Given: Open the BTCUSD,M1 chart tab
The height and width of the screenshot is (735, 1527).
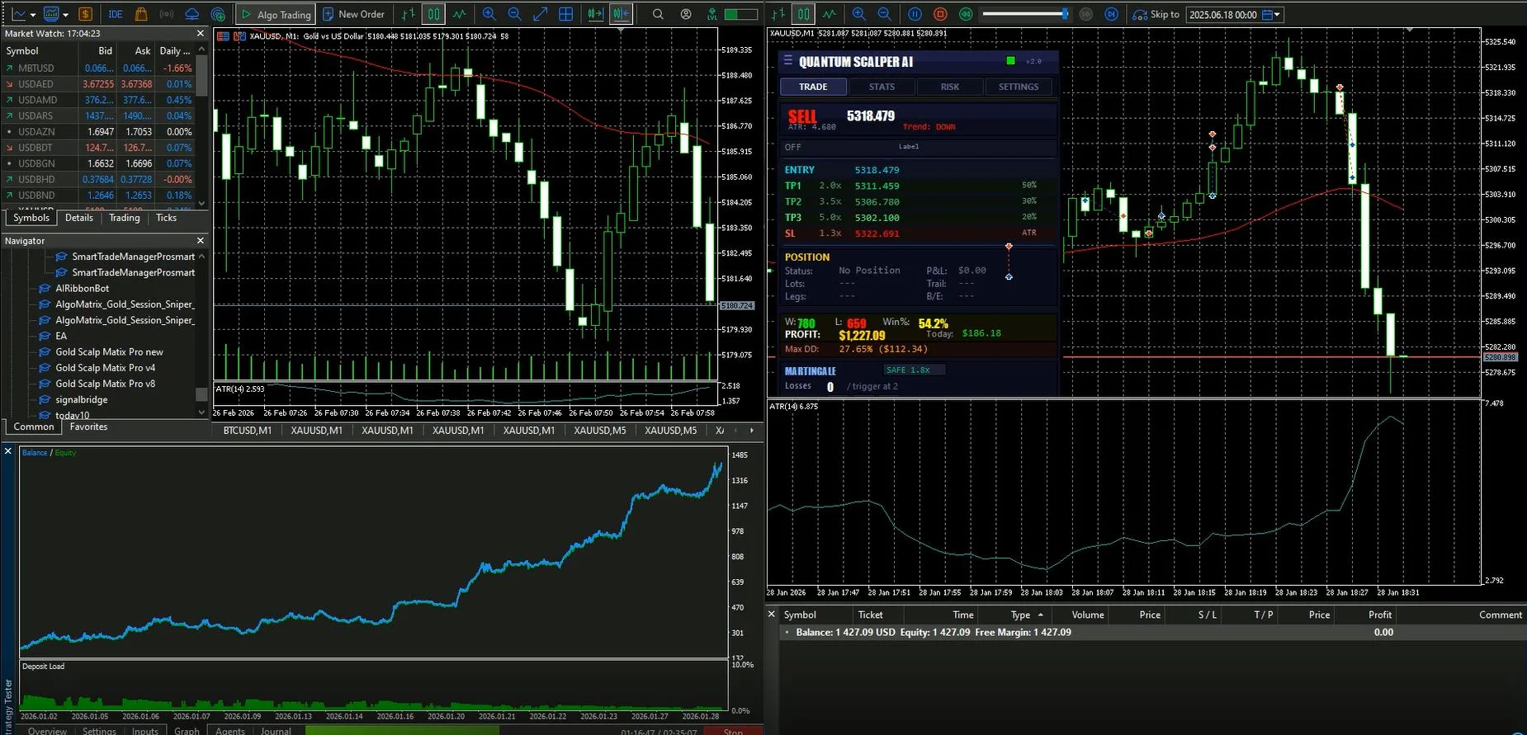Looking at the screenshot, I should coord(247,431).
